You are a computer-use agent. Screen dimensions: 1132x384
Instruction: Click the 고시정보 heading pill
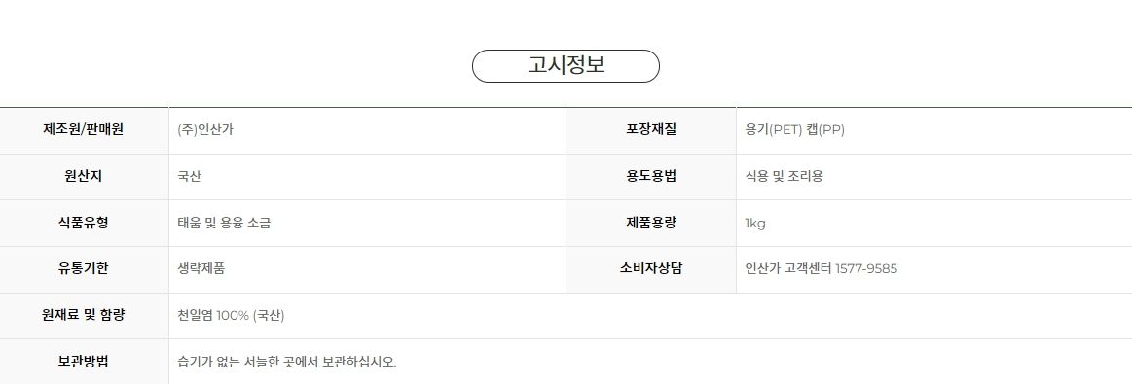(566, 66)
